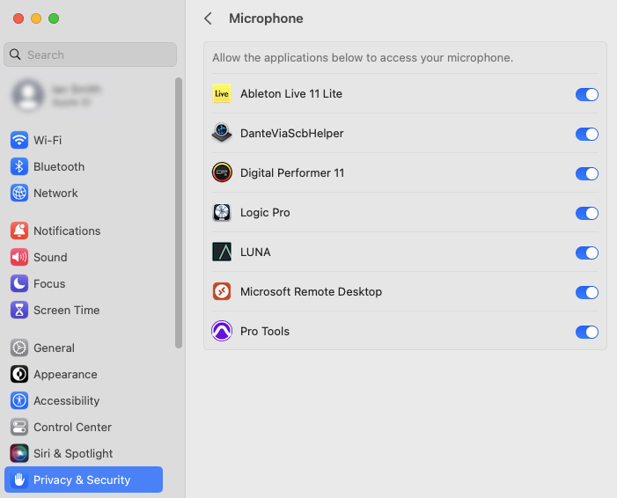The width and height of the screenshot is (617, 498).
Task: Click the LUNA app icon
Action: (222, 253)
